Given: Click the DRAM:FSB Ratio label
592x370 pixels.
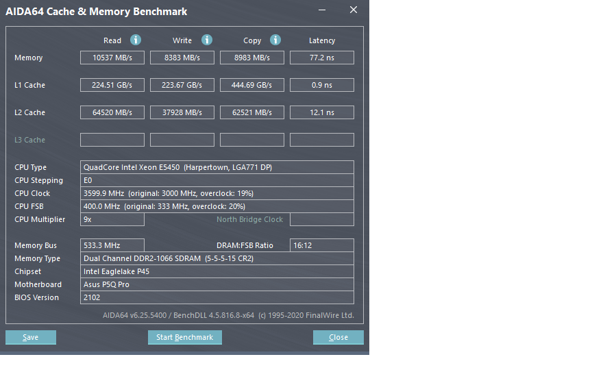Looking at the screenshot, I should (245, 245).
